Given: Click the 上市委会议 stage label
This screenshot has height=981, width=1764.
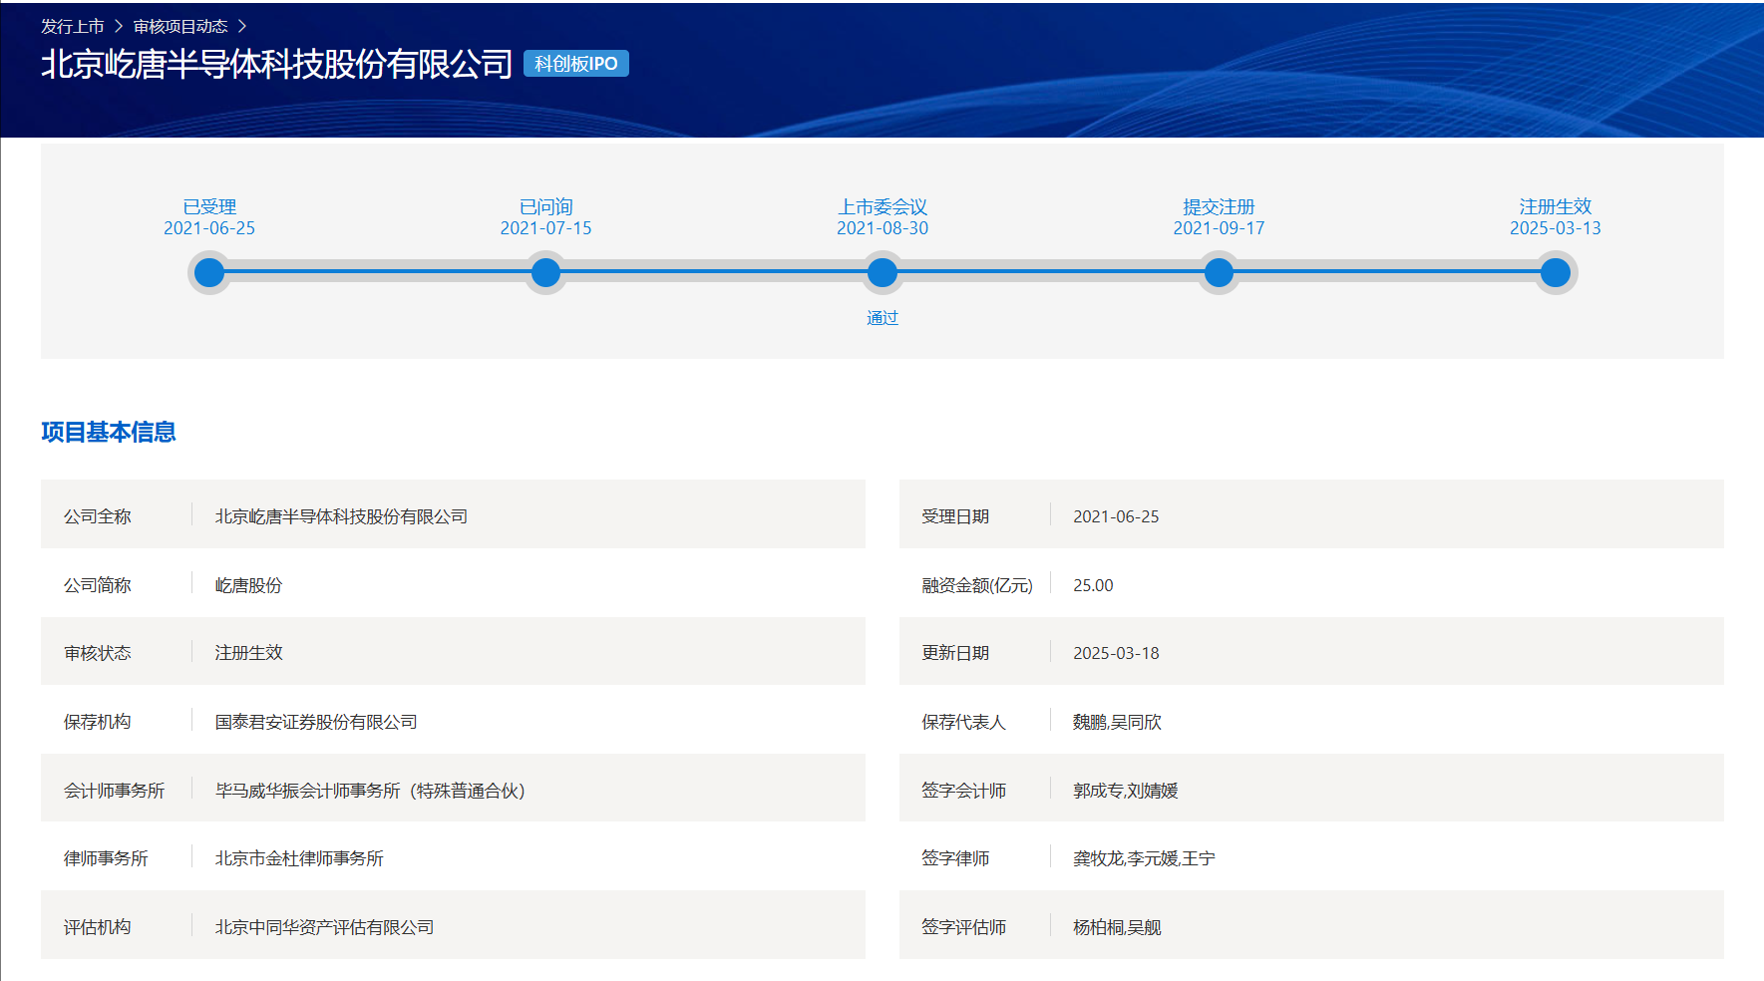Looking at the screenshot, I should click(882, 206).
